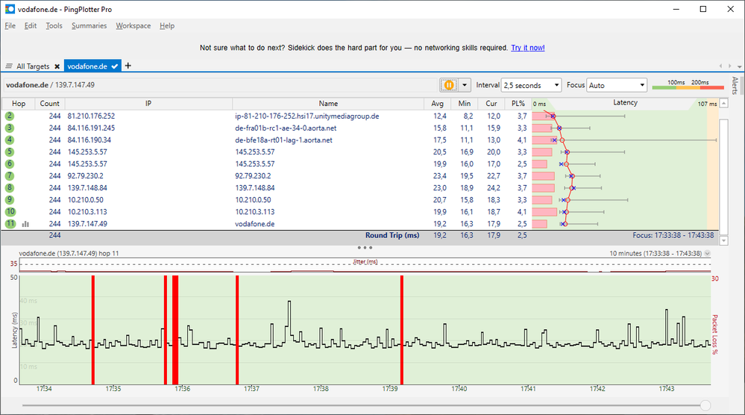Click the tab strip scroll right arrow

[x=730, y=66]
